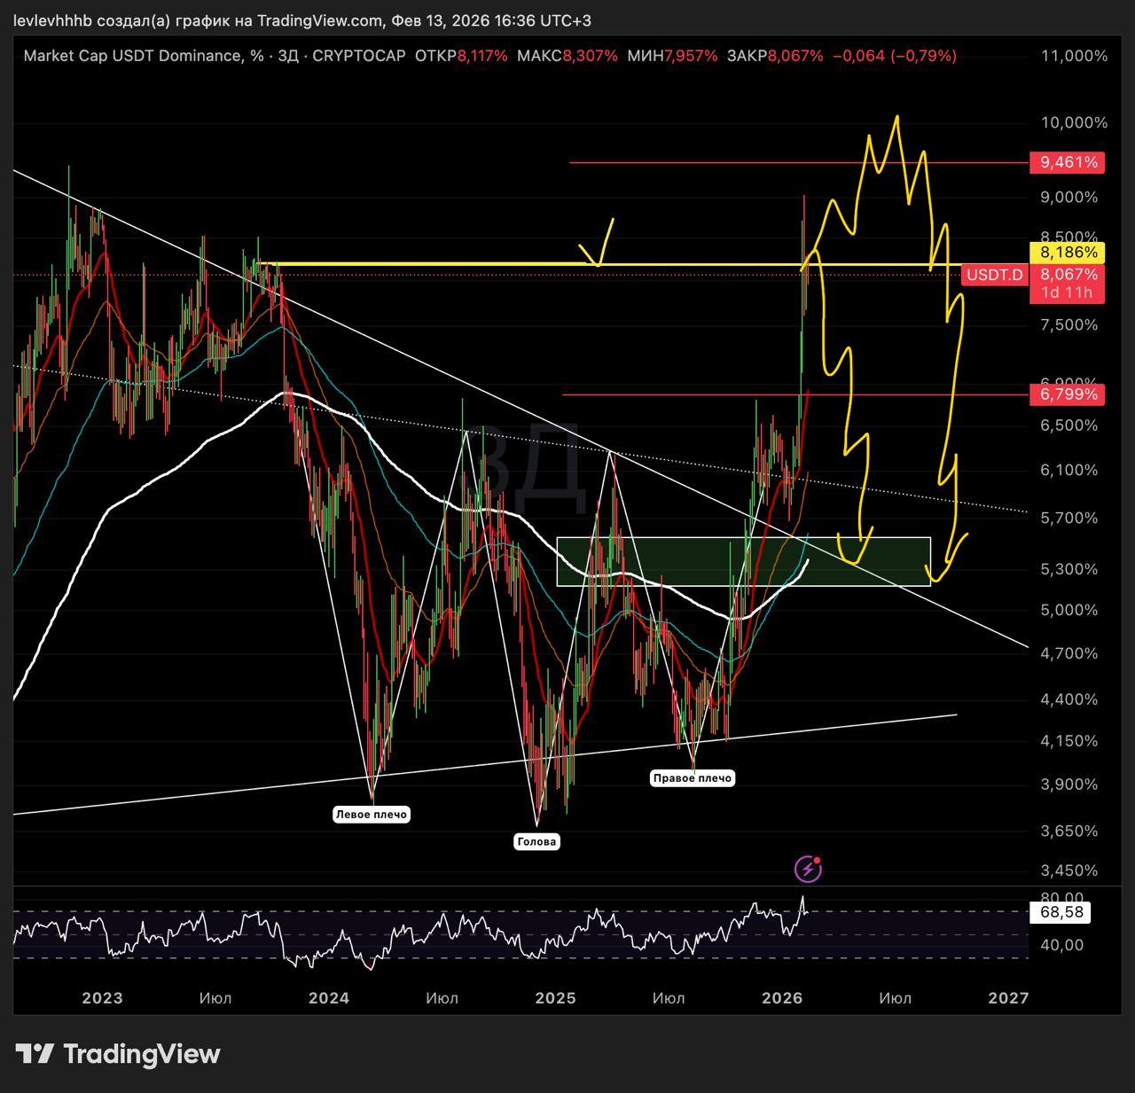Screen dimensions: 1135x1093
Task: Click the CRYPTOCAP exchange name in legend
Action: click(358, 56)
